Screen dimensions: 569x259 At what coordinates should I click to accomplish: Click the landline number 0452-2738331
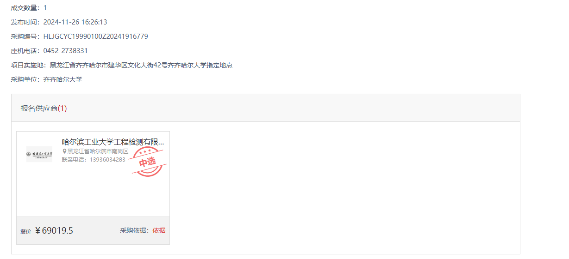coord(66,51)
